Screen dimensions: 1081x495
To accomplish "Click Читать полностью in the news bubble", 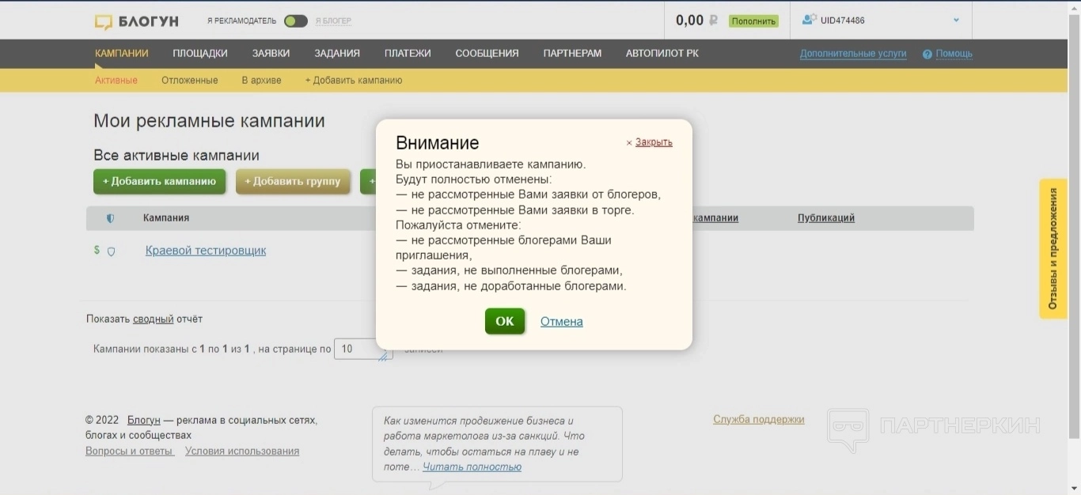I will click(472, 467).
